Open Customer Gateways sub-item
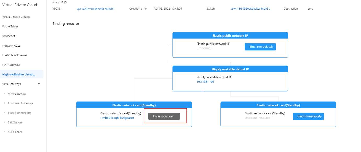The image size is (361, 152). pyautogui.click(x=21, y=103)
